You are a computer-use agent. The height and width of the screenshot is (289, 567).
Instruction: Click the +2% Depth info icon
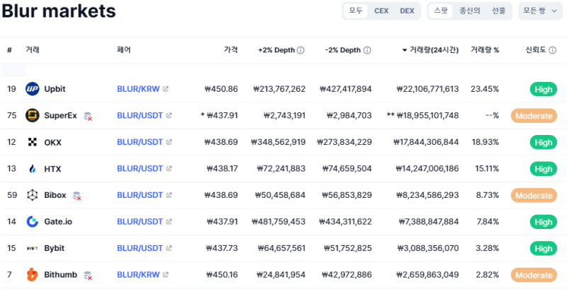pos(301,50)
